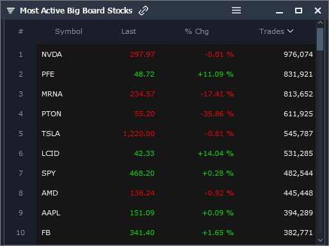Close the Most Active Big Board window

pos(318,10)
